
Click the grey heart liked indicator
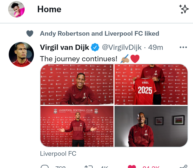[x=30, y=33]
